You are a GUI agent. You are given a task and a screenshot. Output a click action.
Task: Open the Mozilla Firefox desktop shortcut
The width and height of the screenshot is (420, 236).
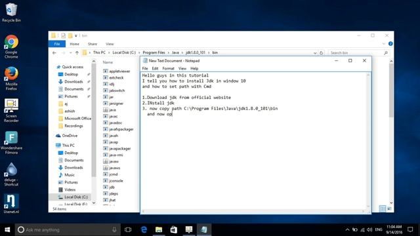click(x=11, y=79)
